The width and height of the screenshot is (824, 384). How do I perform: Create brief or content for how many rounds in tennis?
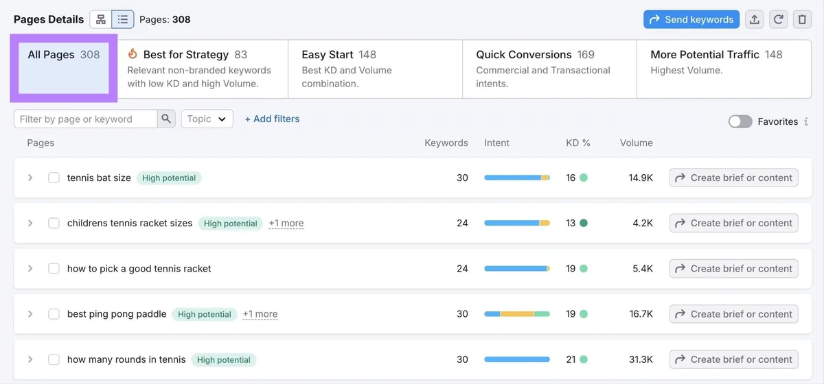click(x=734, y=359)
